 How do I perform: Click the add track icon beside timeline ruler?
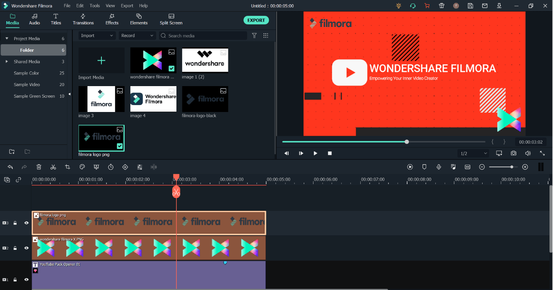coord(7,180)
